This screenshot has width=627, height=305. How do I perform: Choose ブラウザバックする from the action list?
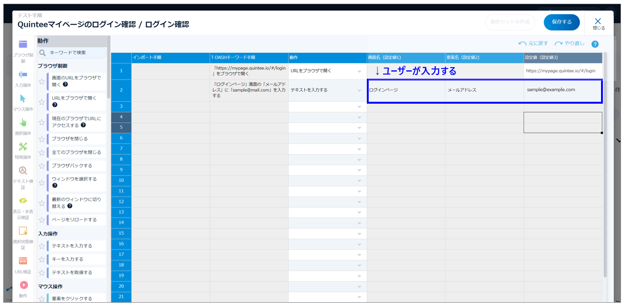72,166
